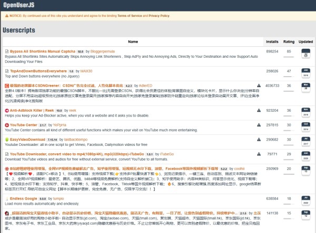316x233 pixels.
Task: Click the warning triangle on YouTube Center row
Action: (259, 125)
